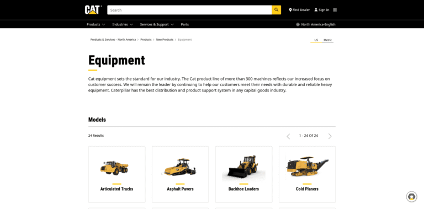Click the Sign In person icon
This screenshot has height=209, width=424.
316,10
